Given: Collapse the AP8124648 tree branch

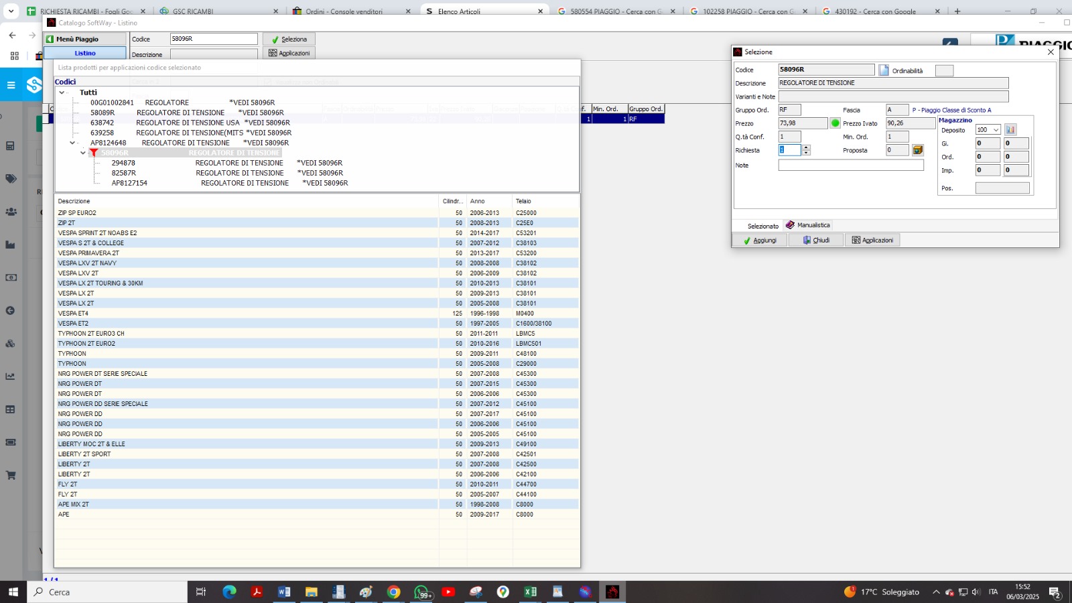Looking at the screenshot, I should point(73,143).
